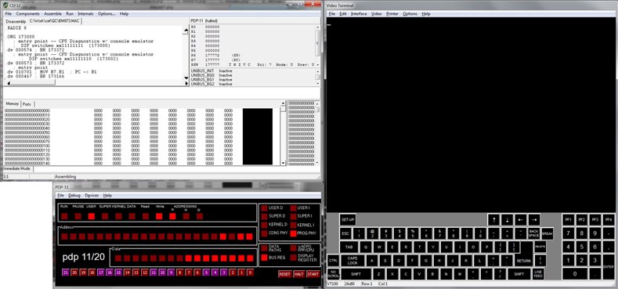Click the NO SCROLL key
This screenshot has height=289, width=618.
point(333,273)
